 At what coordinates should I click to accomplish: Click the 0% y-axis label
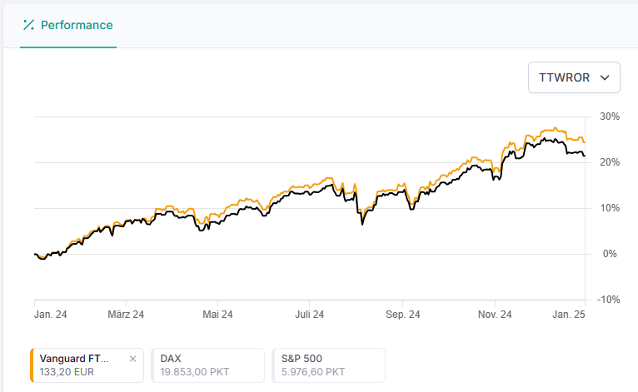coord(610,254)
